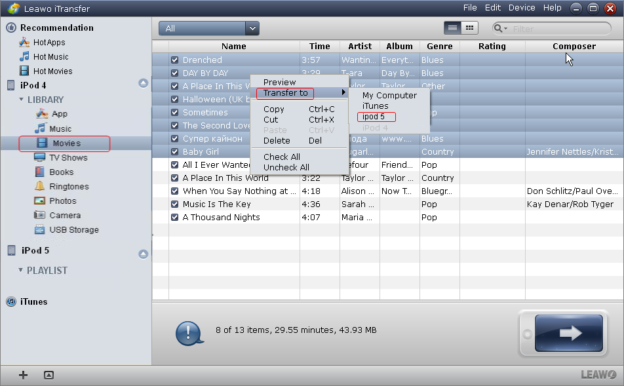Open the File menu

(469, 8)
